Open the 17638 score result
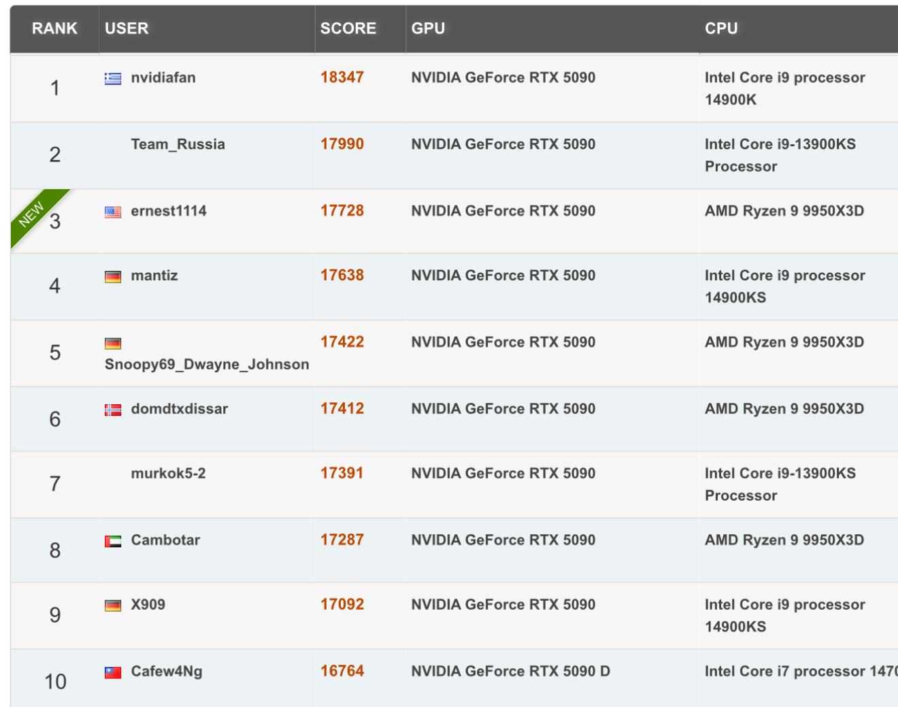Viewport: 898px width, 707px height. click(342, 276)
